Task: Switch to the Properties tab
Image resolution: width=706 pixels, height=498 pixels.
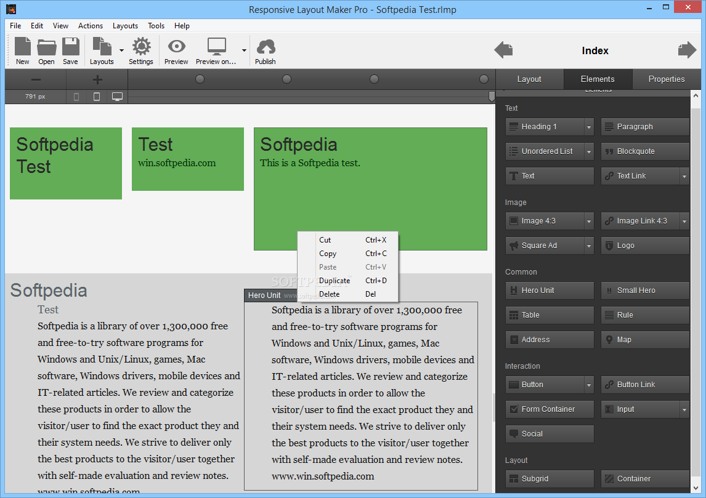Action: click(667, 79)
